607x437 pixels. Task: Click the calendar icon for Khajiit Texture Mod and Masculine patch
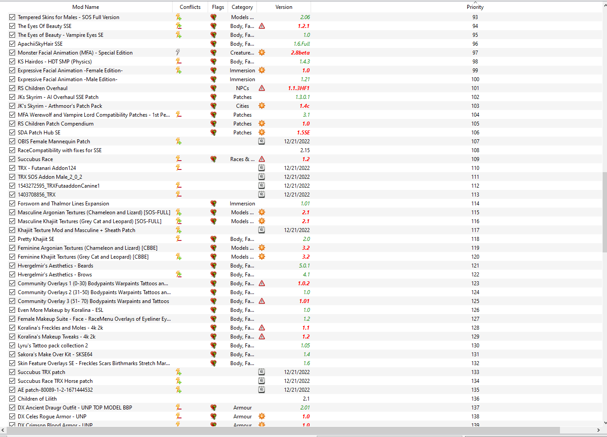[262, 230]
